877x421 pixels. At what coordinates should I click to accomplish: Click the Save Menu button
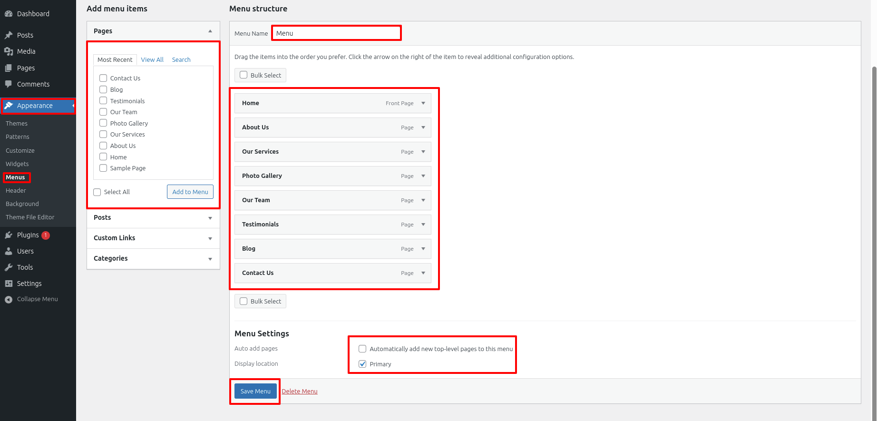[x=255, y=391]
